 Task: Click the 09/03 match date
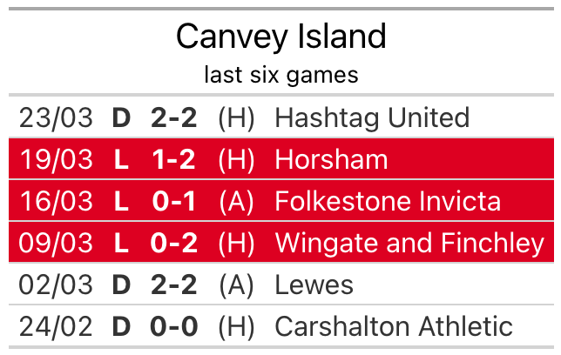(56, 243)
